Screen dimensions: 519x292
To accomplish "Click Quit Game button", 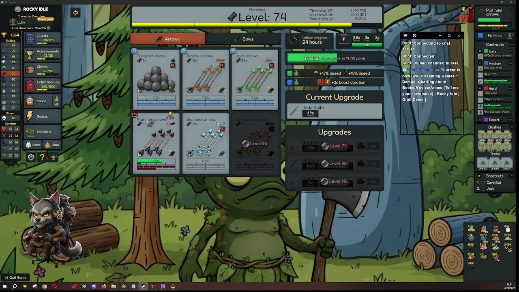I will pyautogui.click(x=15, y=277).
